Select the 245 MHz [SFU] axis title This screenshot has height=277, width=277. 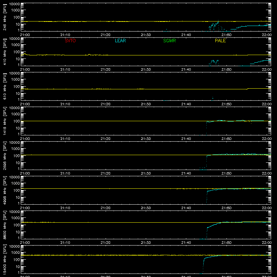5,17
